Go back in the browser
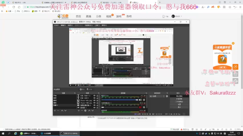The width and height of the screenshot is (243, 136). coord(3,7)
